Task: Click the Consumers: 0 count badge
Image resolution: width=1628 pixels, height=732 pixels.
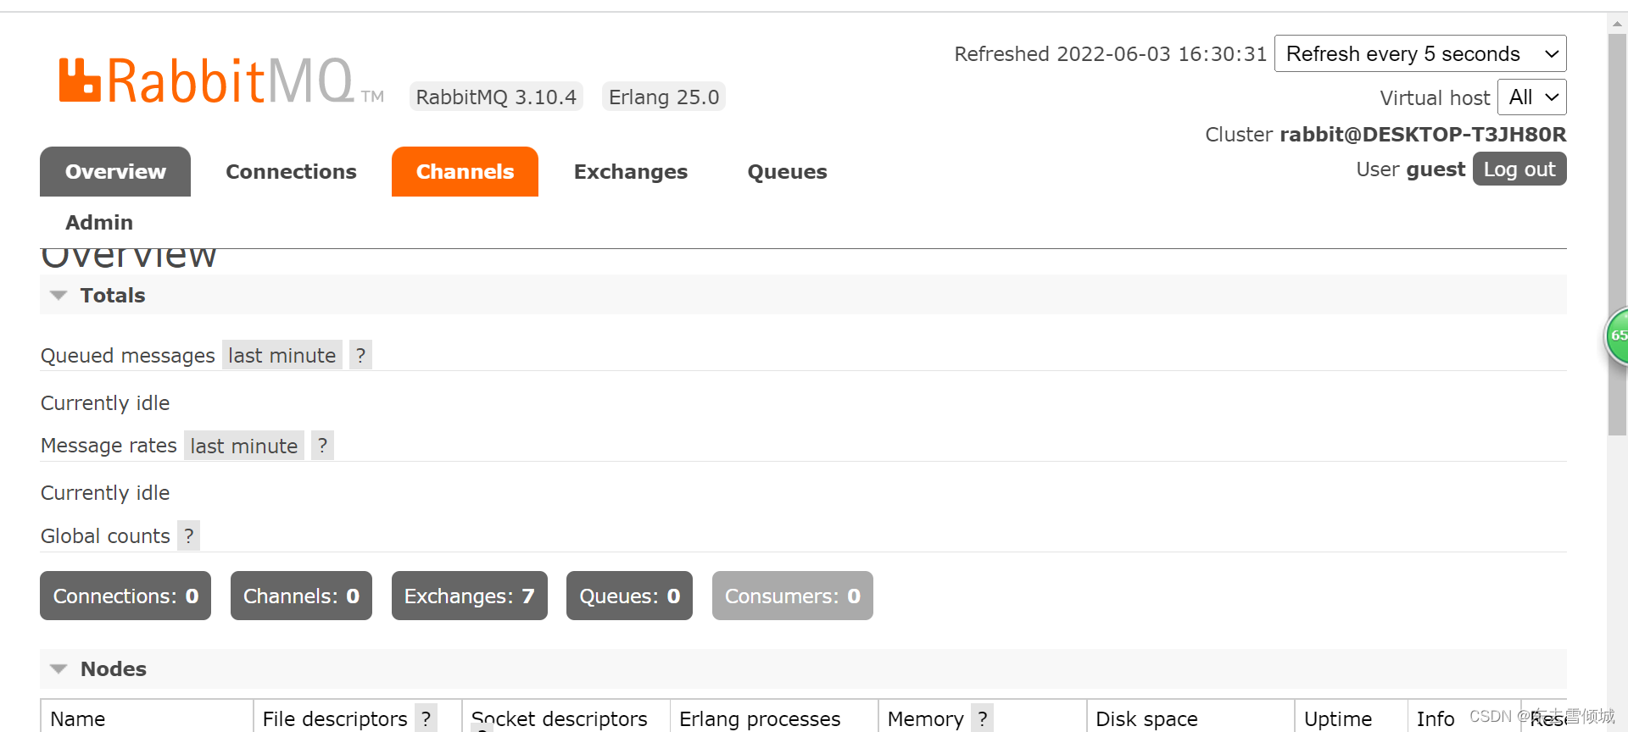Action: coord(792,596)
